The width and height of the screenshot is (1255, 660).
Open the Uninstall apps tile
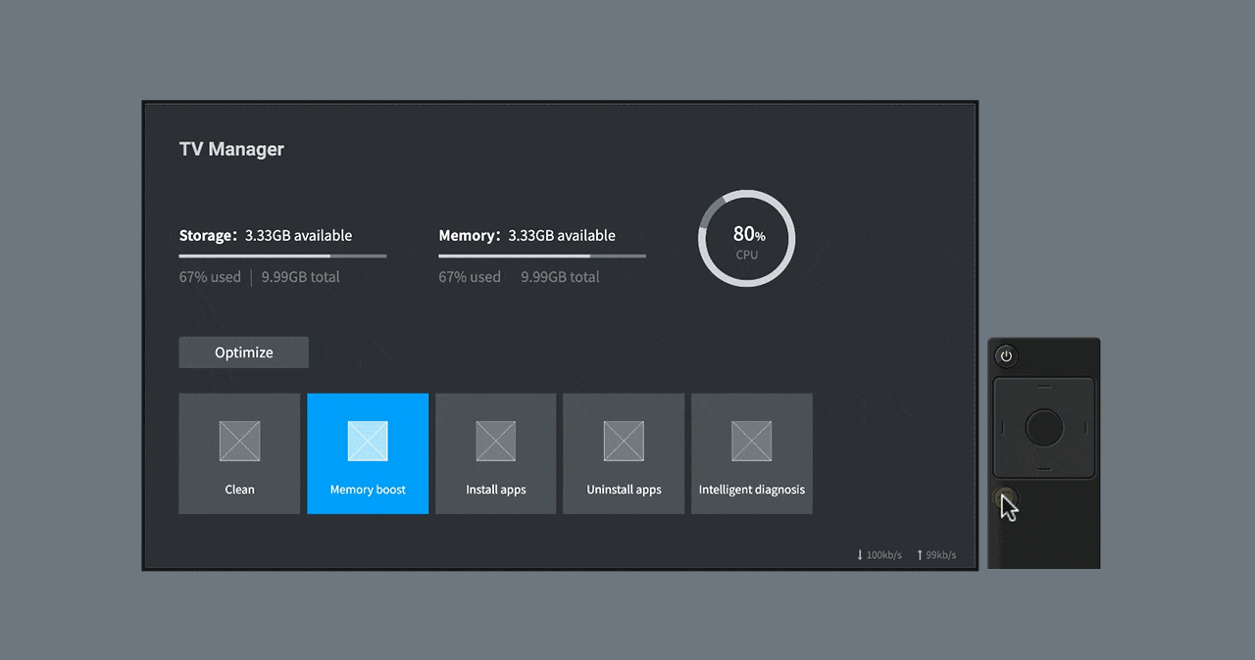(x=624, y=453)
